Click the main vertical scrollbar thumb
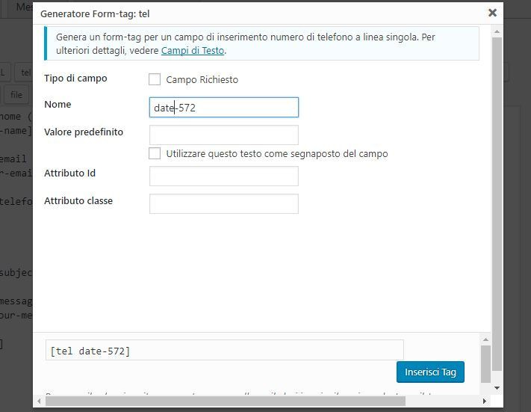Screen dimensions: 531x412 pos(497,204)
